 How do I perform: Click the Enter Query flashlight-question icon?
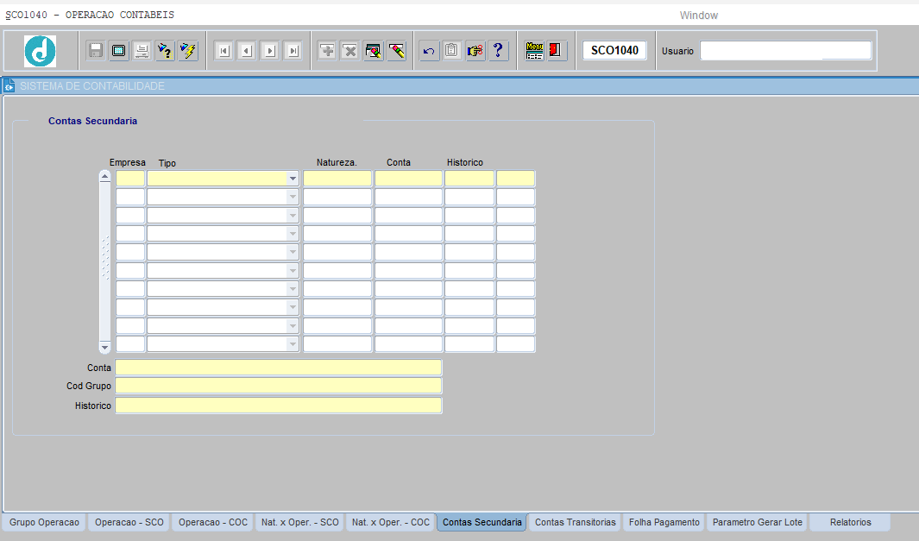165,51
